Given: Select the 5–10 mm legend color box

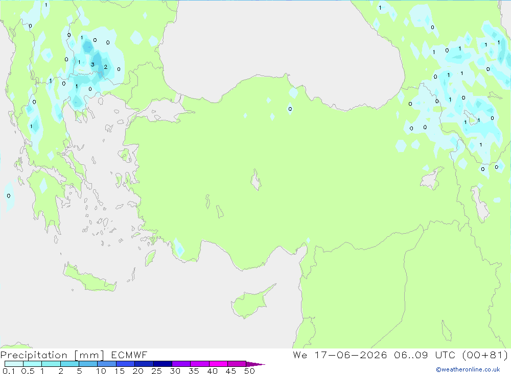Looking at the screenshot, I should 88,364.
